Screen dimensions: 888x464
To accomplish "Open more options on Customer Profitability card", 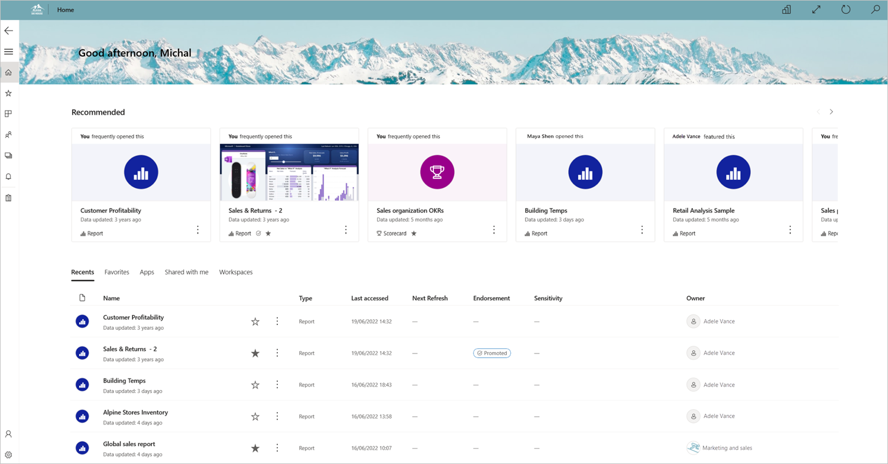I will [x=197, y=230].
